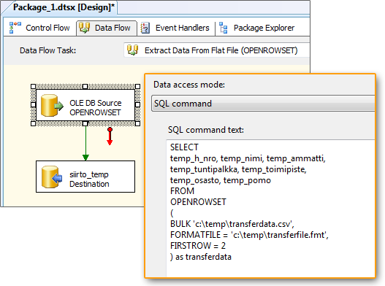Viewport: 385px width, 286px height.
Task: Click the FIRSTROW = 2 line
Action: point(198,246)
